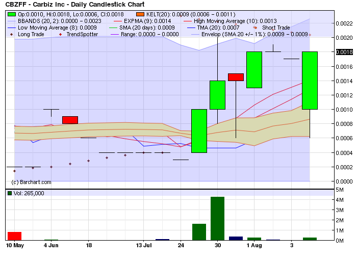
Task: Click the 0.0010 price axis label
Action: [x=344, y=110]
